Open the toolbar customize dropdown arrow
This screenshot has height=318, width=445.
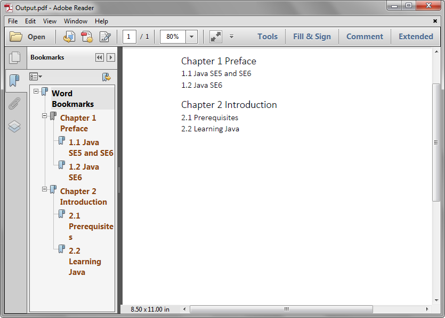click(232, 37)
